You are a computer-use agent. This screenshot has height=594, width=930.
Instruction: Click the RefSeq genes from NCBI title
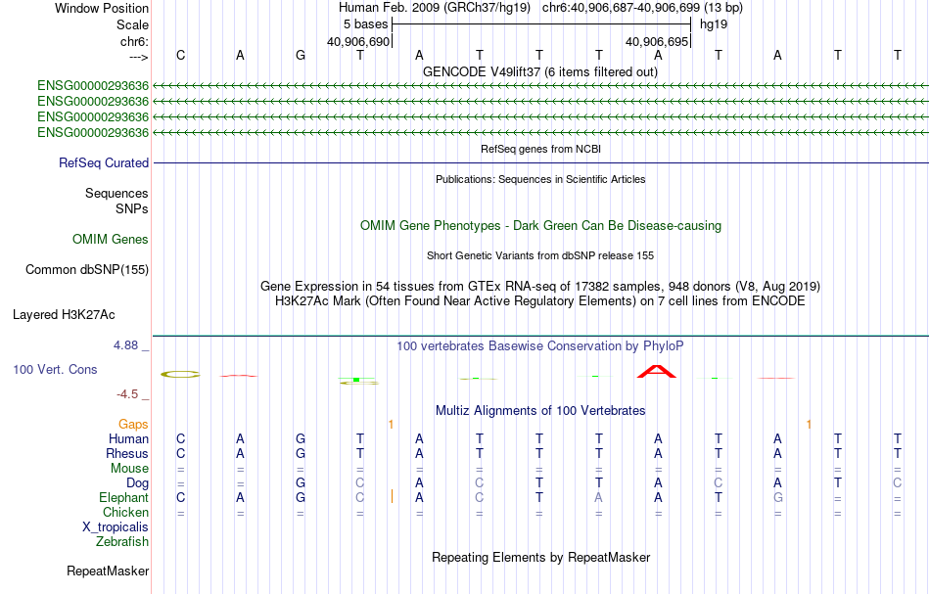pos(541,149)
